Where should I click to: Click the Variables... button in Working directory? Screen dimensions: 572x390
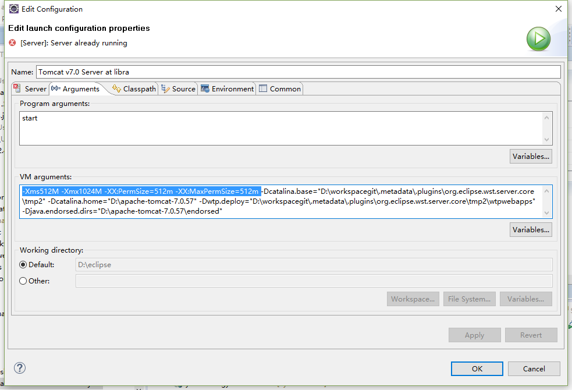(x=526, y=299)
